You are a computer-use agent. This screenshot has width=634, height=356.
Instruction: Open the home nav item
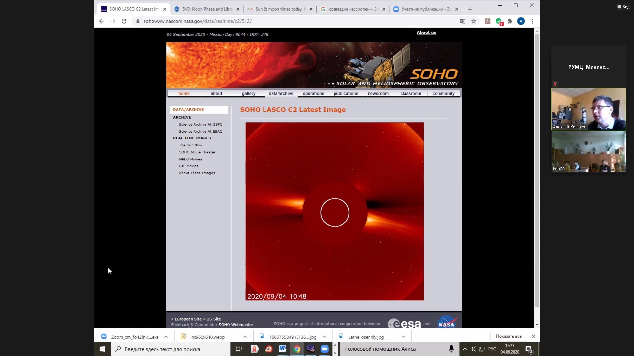pyautogui.click(x=184, y=93)
